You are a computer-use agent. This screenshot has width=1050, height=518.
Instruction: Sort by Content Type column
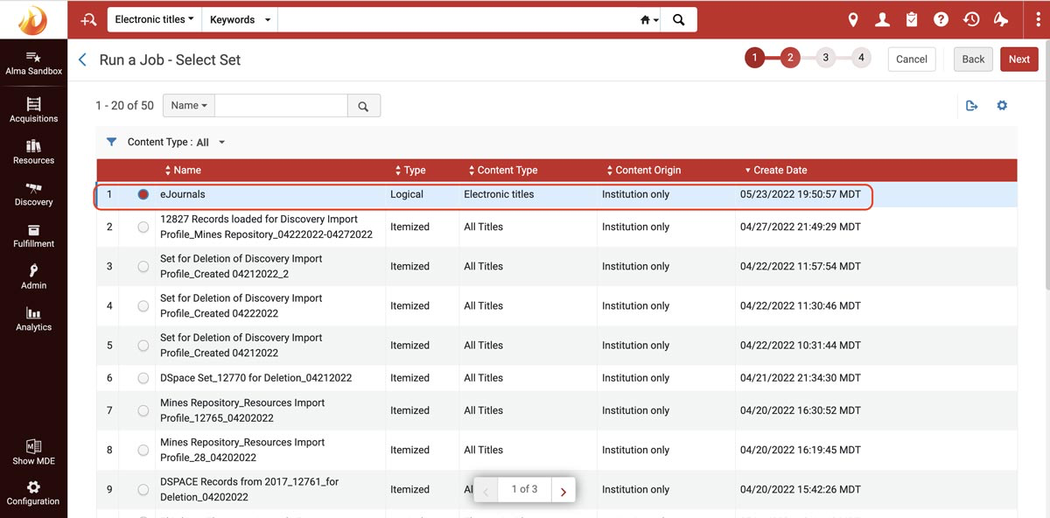point(502,170)
